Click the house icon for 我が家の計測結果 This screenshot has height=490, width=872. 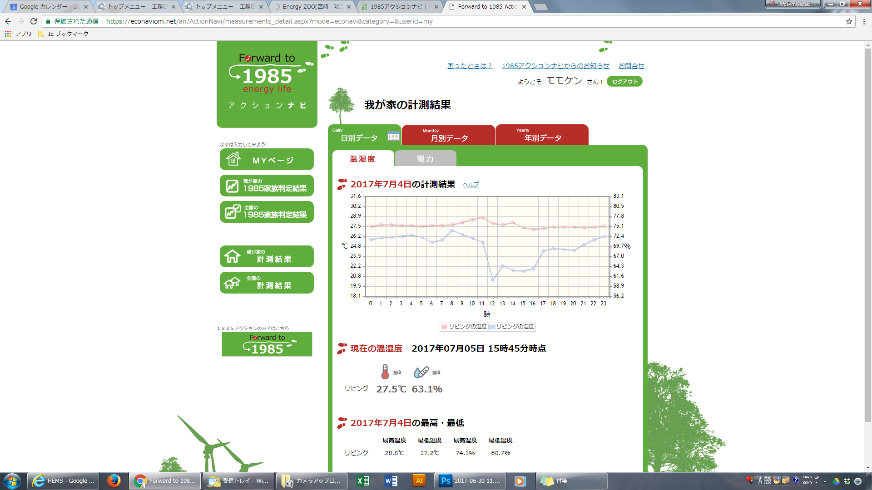tap(232, 256)
